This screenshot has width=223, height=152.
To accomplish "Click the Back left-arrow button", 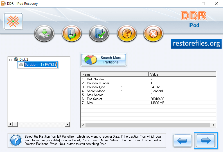I will point(183,140).
